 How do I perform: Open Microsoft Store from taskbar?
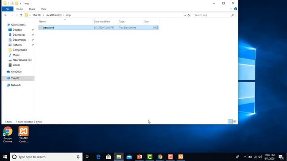109,157
